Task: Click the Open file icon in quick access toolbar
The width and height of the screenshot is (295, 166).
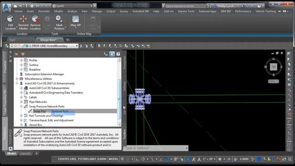Action: [21, 6]
